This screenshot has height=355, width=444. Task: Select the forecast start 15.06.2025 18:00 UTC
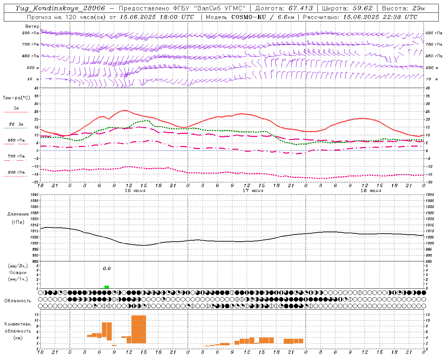(157, 17)
